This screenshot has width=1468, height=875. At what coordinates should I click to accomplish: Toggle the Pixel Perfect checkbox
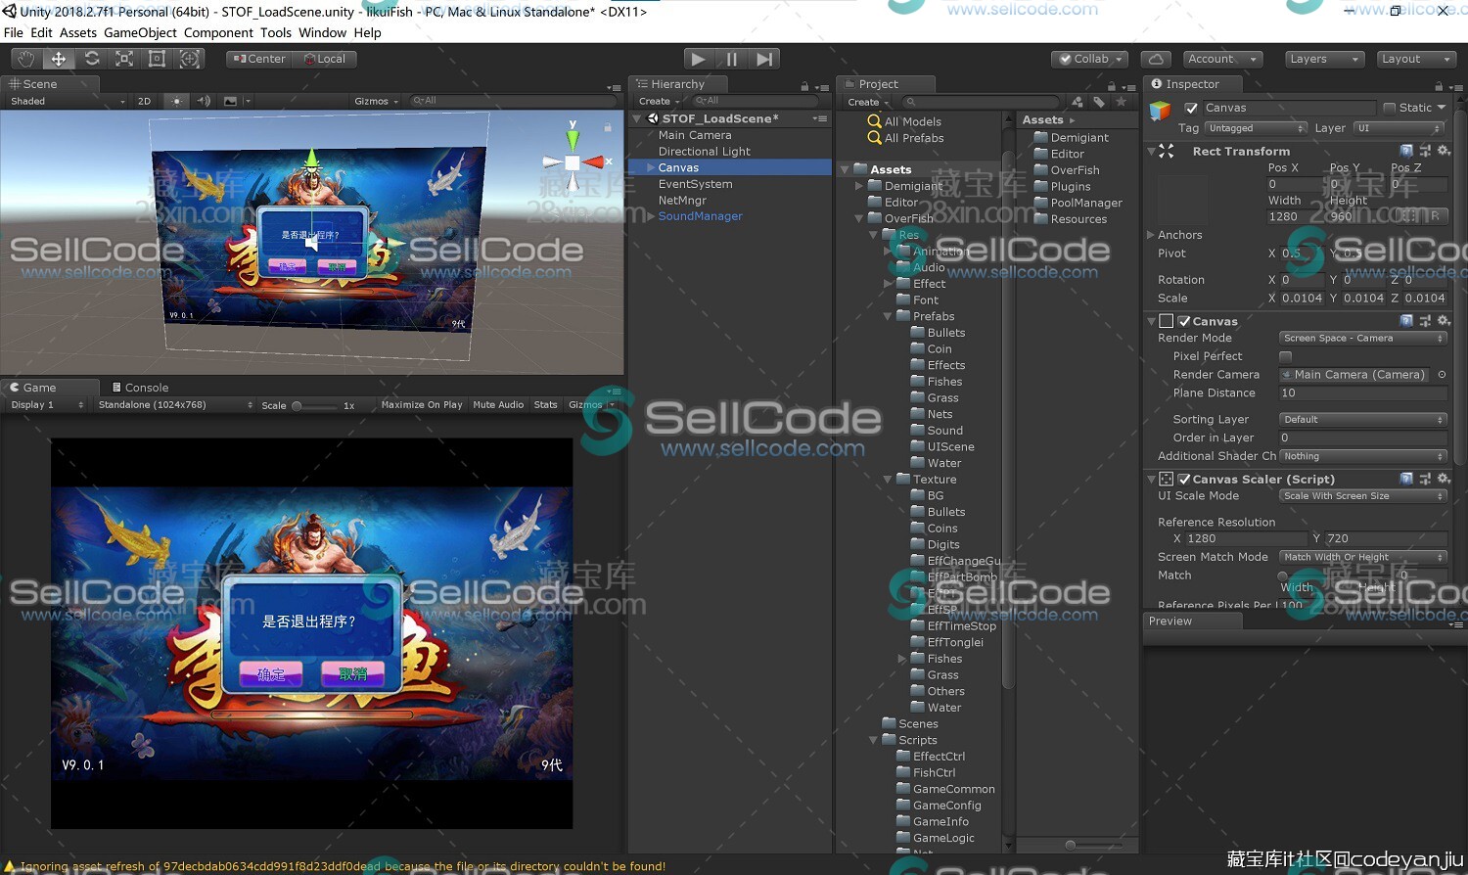pyautogui.click(x=1285, y=356)
